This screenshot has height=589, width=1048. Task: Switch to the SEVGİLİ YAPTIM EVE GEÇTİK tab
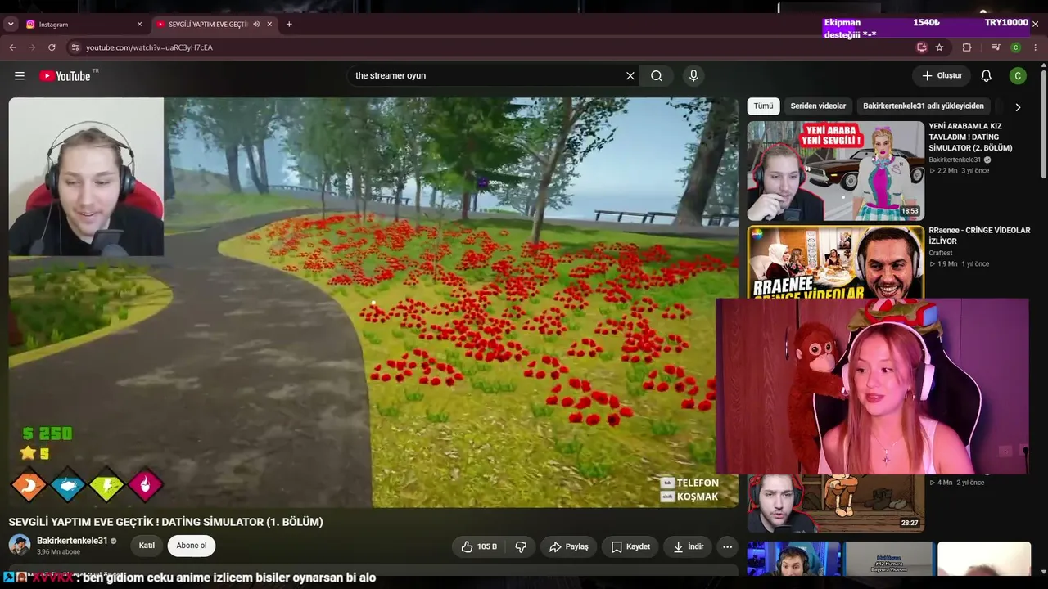point(215,25)
